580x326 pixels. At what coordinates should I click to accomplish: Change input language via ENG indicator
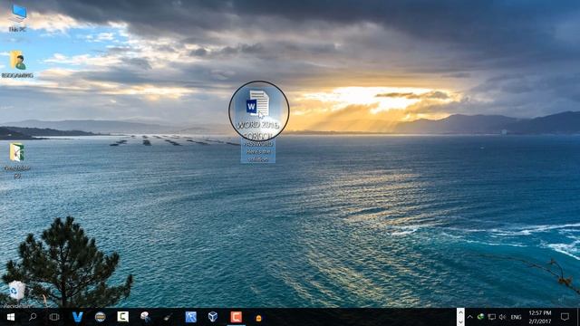(516, 317)
